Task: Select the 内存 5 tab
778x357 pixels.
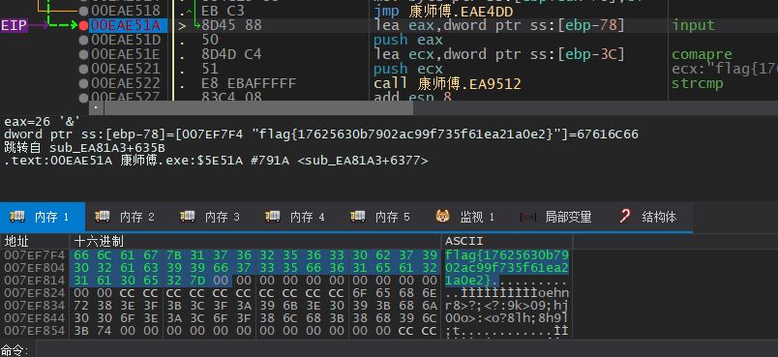Action: click(383, 217)
